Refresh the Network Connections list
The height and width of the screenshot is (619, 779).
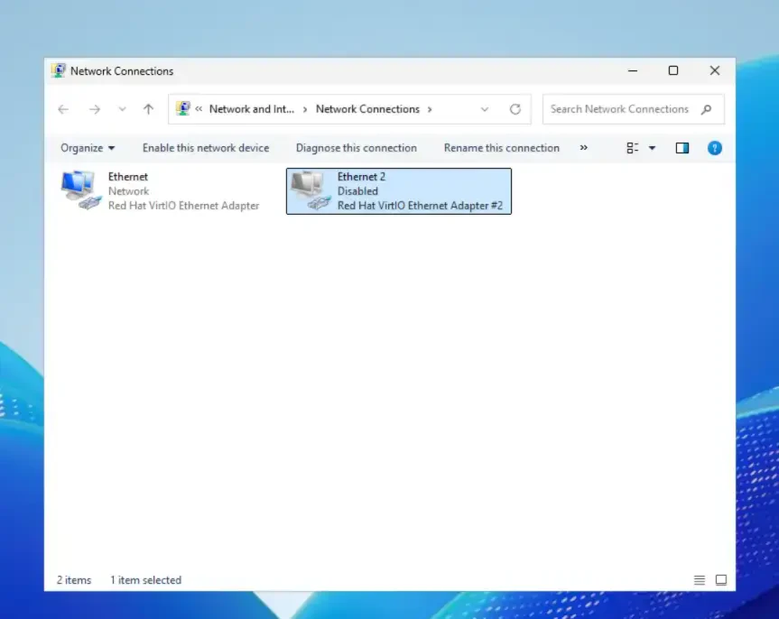[515, 109]
